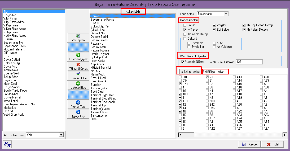
Task: Switch to the İş Takip Kodları tab
Action: point(190,72)
